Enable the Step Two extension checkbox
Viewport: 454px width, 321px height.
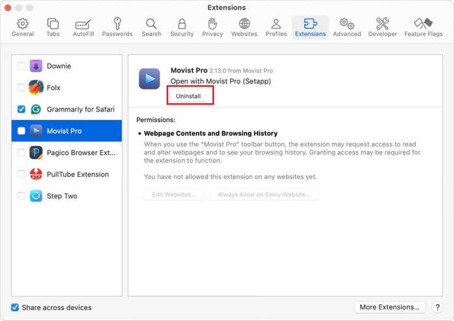click(x=21, y=196)
